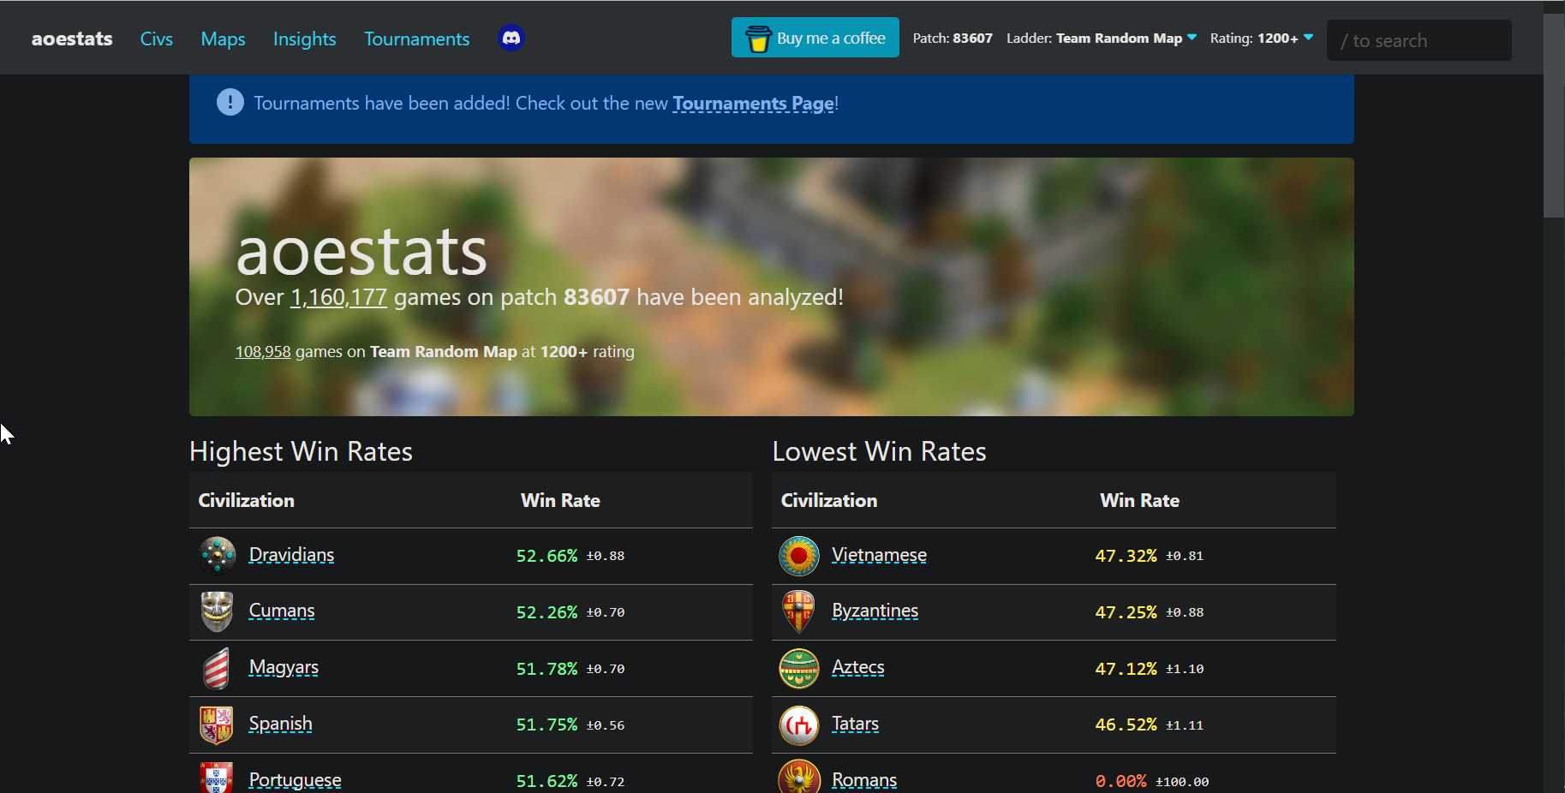The width and height of the screenshot is (1565, 793).
Task: Click the Dravidians 52.66% win rate
Action: [x=547, y=556]
